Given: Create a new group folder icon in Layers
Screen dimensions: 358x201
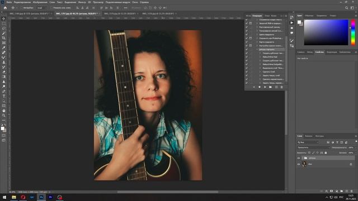Looking at the screenshot, I should (342, 191).
